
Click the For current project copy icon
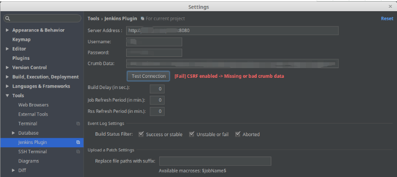click(143, 18)
